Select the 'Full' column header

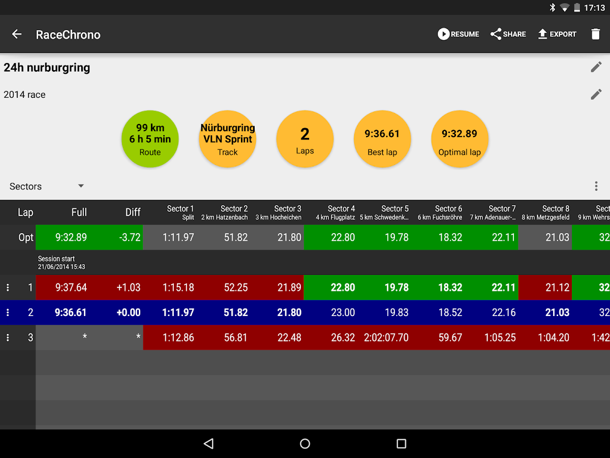[79, 212]
